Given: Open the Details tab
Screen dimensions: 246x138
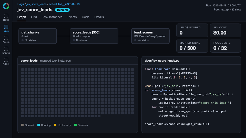Looking at the screenshot, I should tap(99, 17).
